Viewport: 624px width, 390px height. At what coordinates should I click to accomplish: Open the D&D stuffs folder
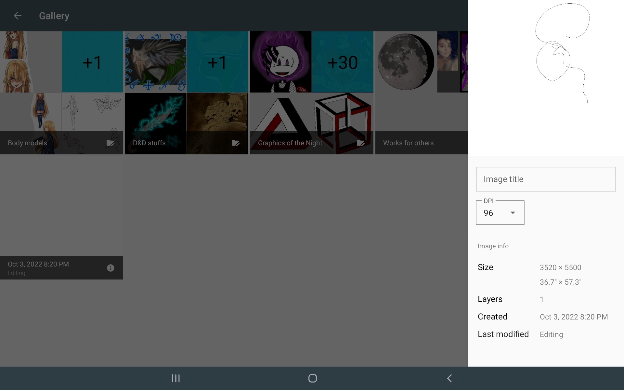click(x=149, y=143)
